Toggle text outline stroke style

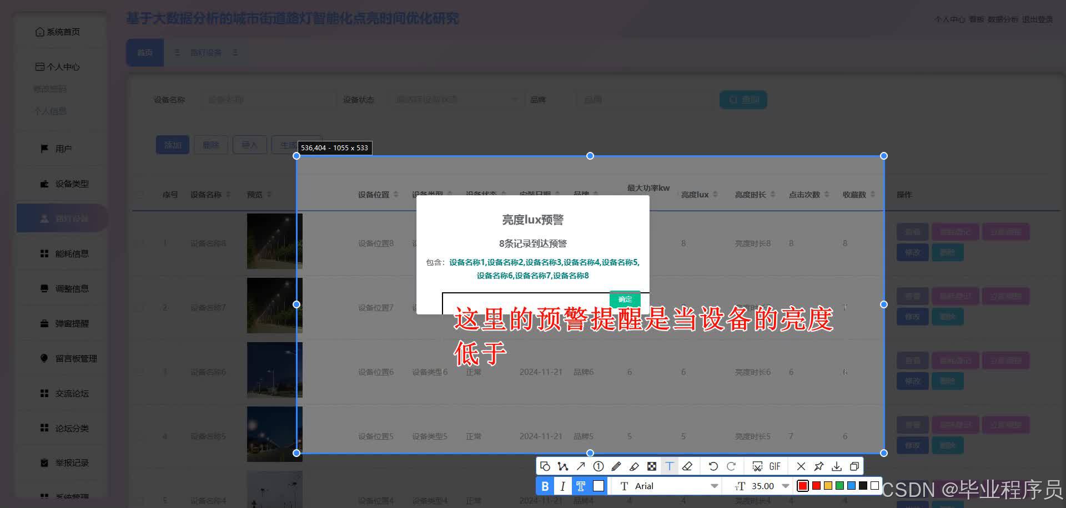pyautogui.click(x=581, y=486)
